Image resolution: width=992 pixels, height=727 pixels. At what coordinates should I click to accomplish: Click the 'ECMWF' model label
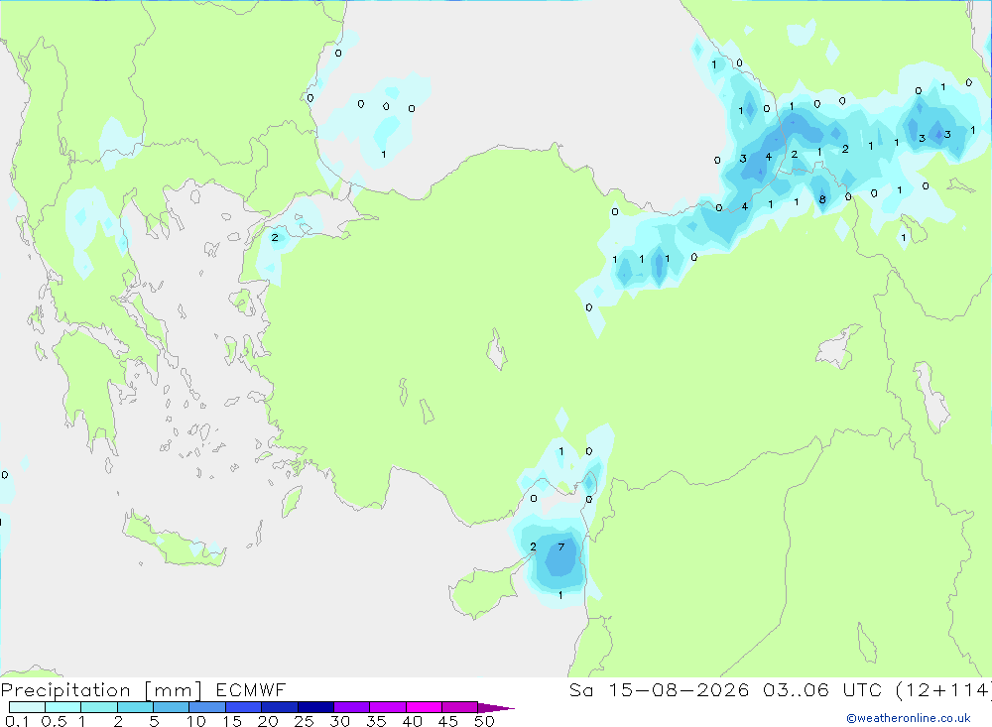tap(251, 689)
